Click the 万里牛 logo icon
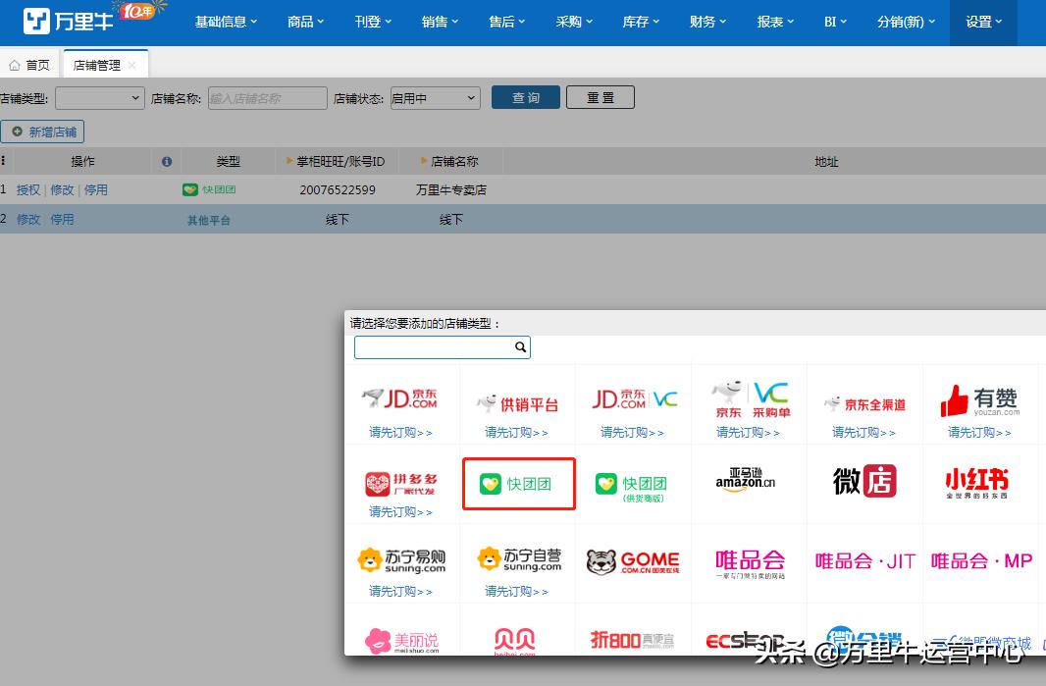Image resolution: width=1046 pixels, height=686 pixels. 36,21
